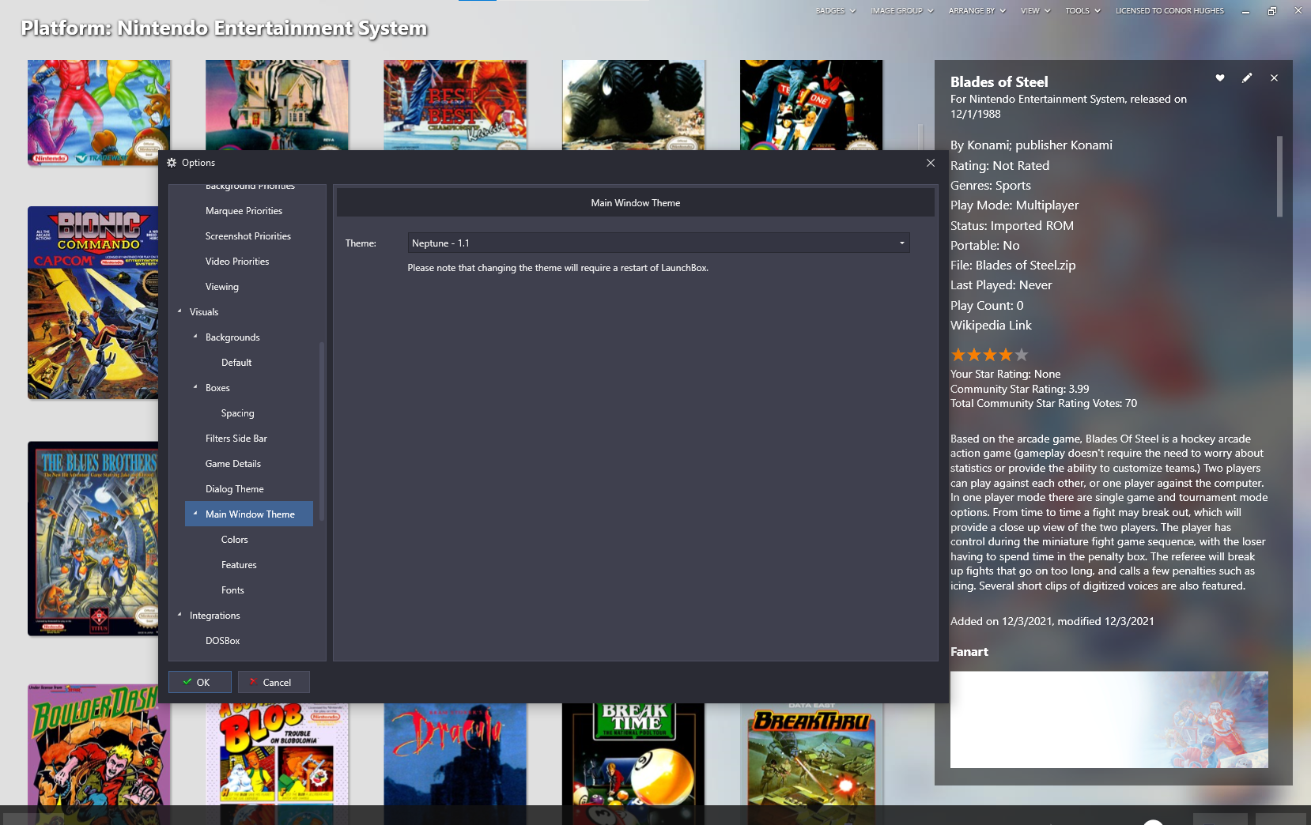This screenshot has height=825, width=1311.
Task: Select Marquee Priorities in options tree
Action: [x=244, y=211]
